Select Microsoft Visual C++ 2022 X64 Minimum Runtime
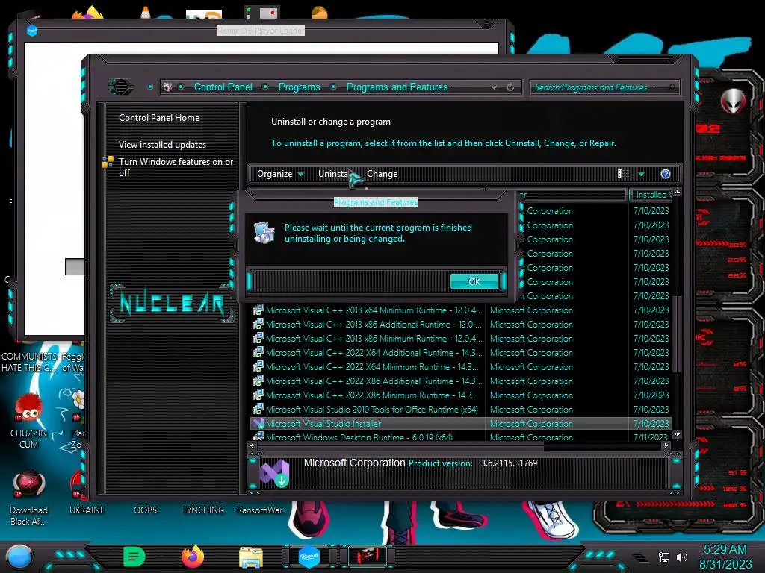The image size is (765, 573). (372, 366)
